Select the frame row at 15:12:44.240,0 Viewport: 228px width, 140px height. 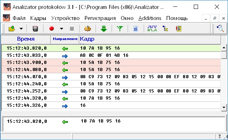(x=111, y=84)
